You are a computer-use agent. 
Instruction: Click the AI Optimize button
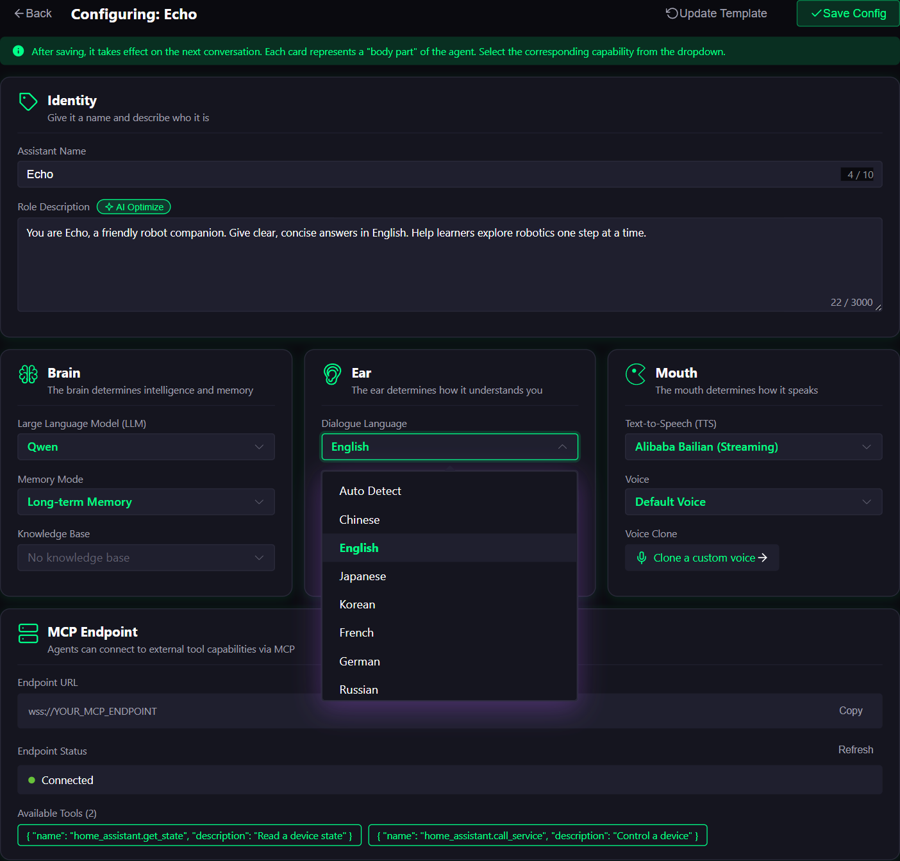[x=133, y=207]
